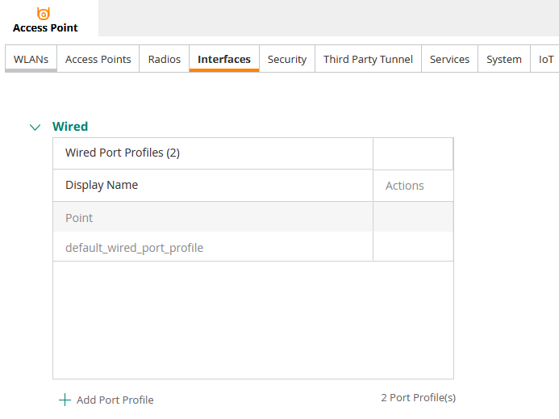Open the Access Points tab
Image resolution: width=559 pixels, height=419 pixels.
(x=98, y=59)
